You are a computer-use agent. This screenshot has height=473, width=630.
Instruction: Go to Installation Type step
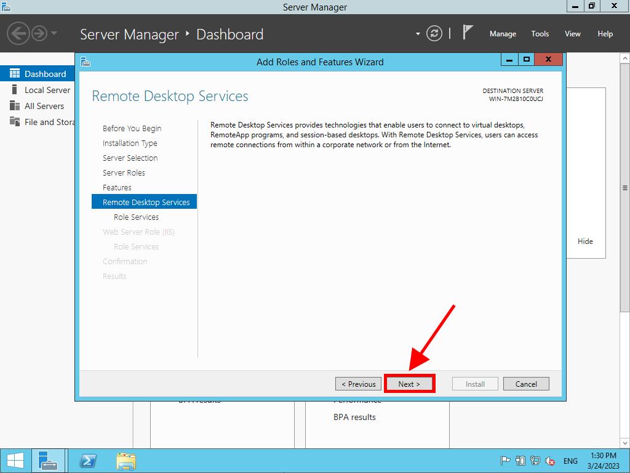[x=130, y=143]
